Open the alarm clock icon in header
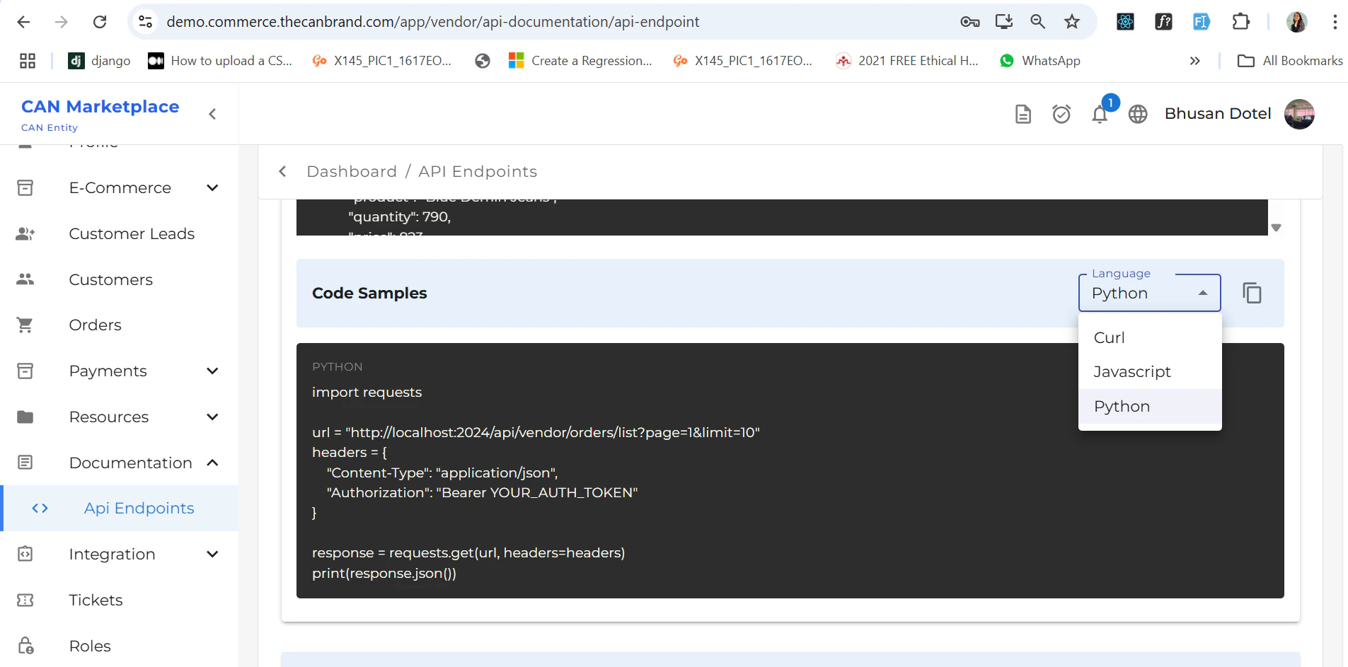Image resolution: width=1348 pixels, height=667 pixels. [x=1061, y=114]
